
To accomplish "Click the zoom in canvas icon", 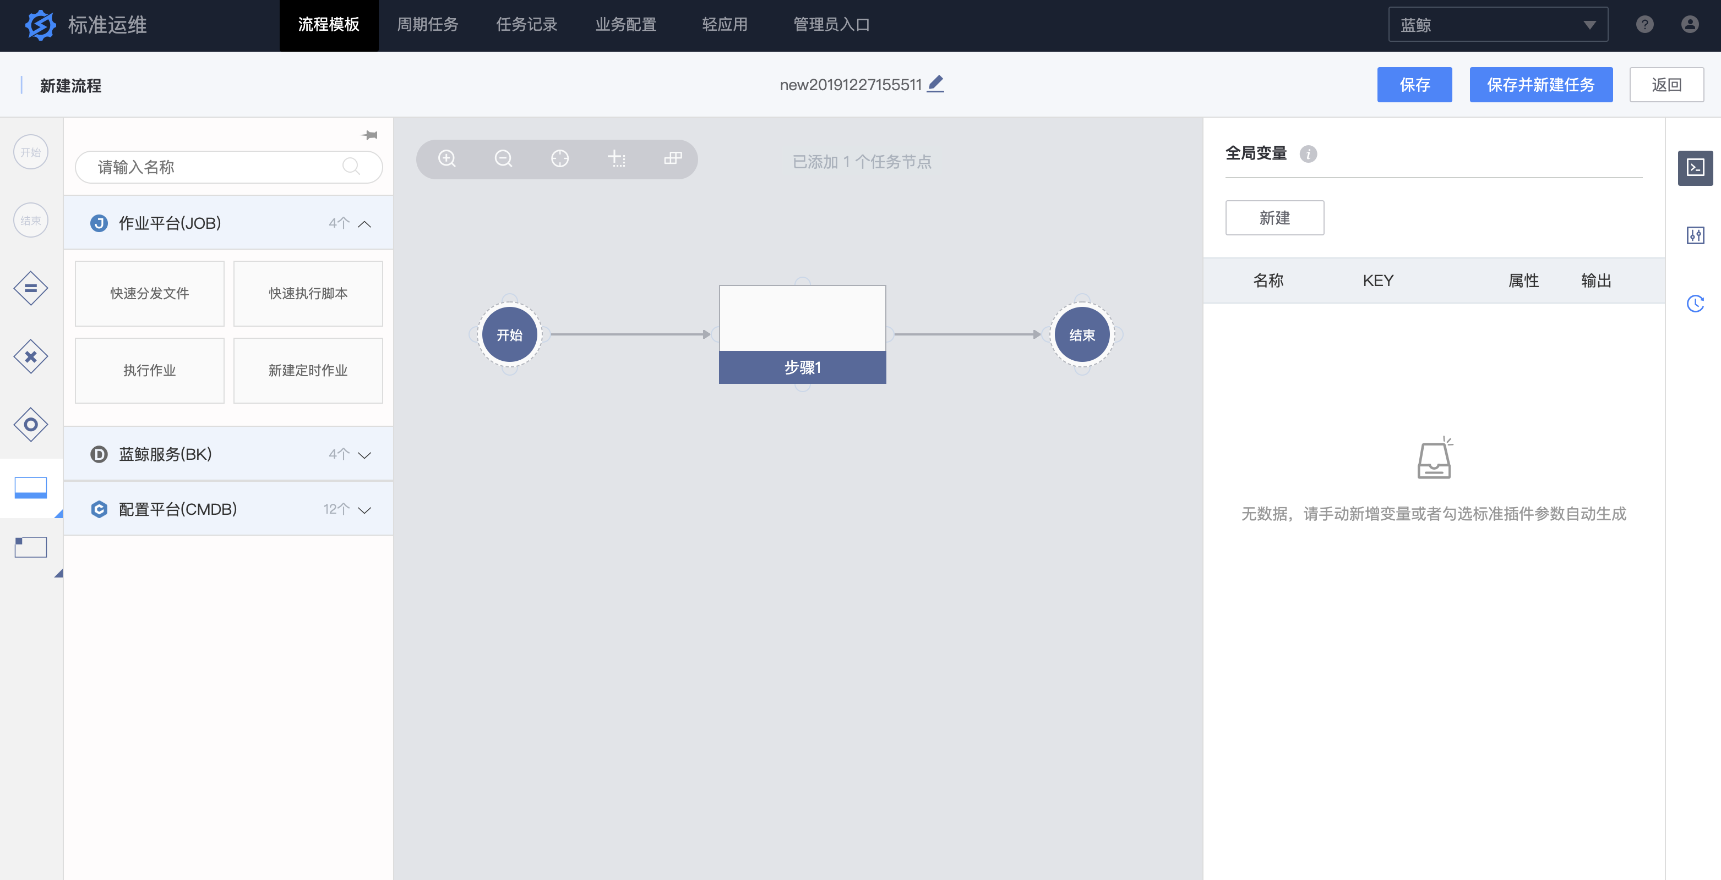I will [447, 159].
